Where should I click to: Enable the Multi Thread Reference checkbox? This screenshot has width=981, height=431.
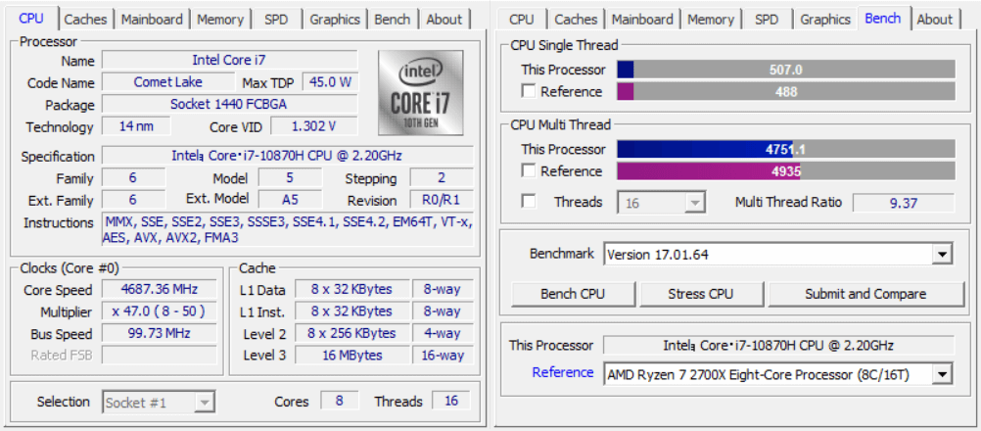tap(529, 170)
